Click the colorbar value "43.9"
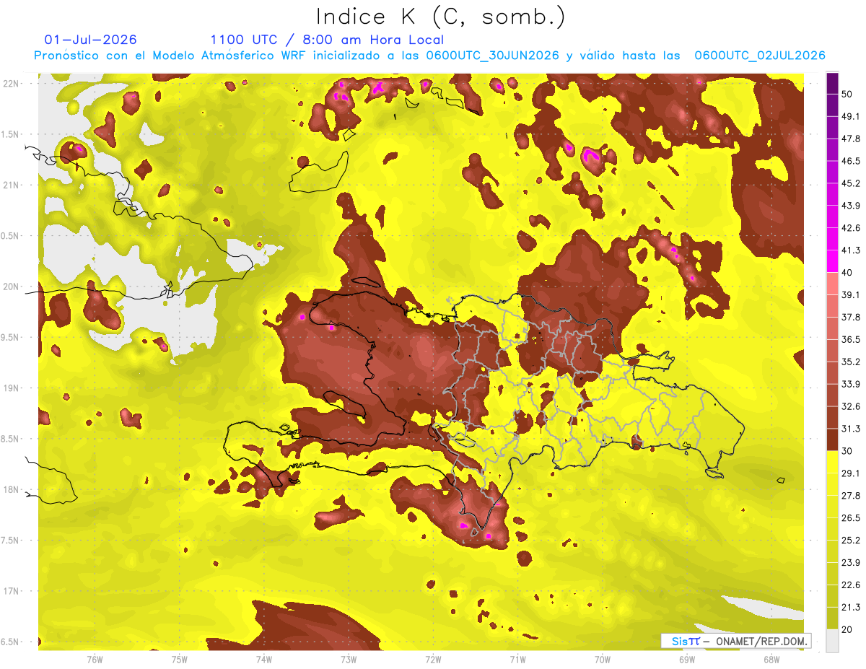This screenshot has height=669, width=866. (851, 206)
